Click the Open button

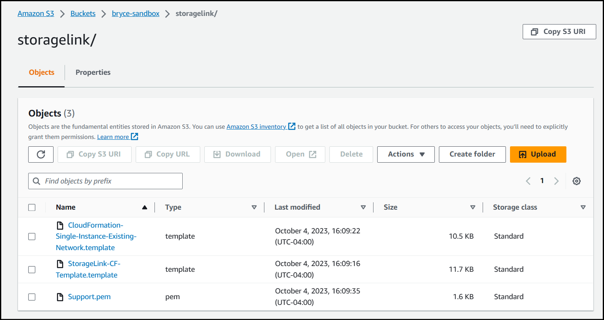300,154
